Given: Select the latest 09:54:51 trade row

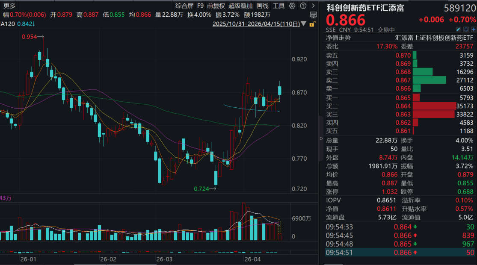Looking at the screenshot, I should tap(400, 252).
